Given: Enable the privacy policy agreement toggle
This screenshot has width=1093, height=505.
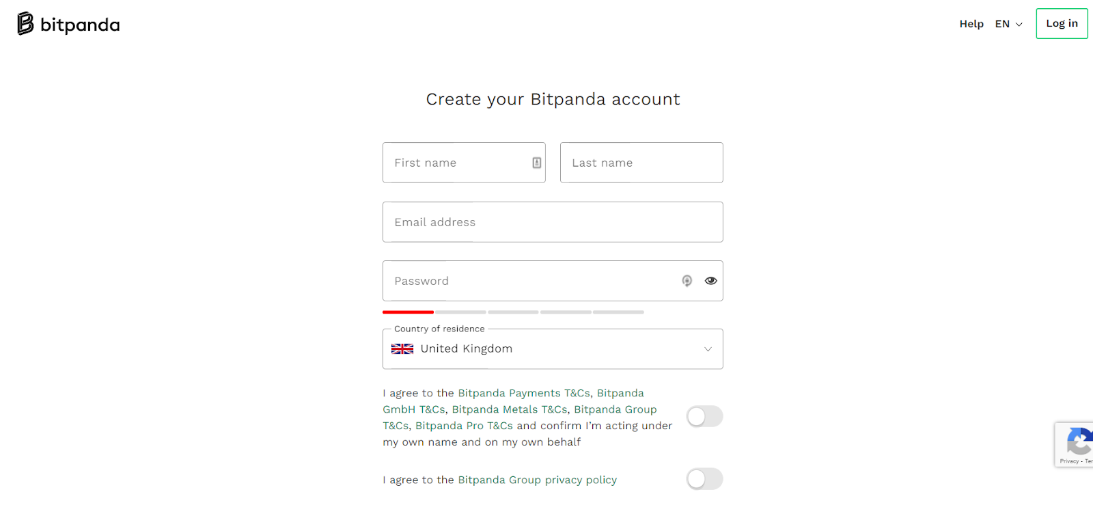Looking at the screenshot, I should pyautogui.click(x=704, y=479).
